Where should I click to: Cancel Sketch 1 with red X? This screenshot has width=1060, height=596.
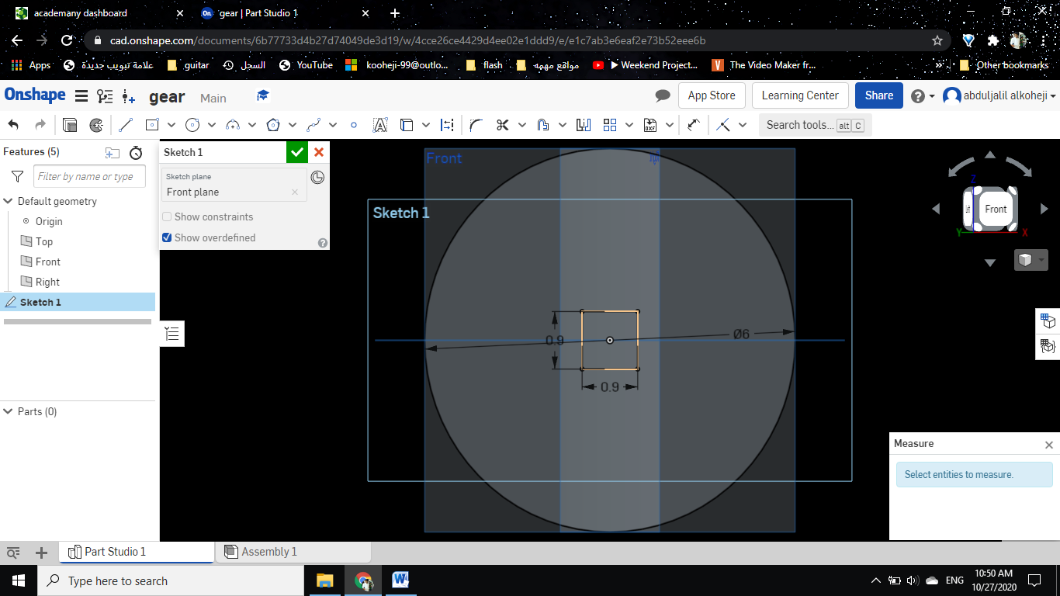319,152
